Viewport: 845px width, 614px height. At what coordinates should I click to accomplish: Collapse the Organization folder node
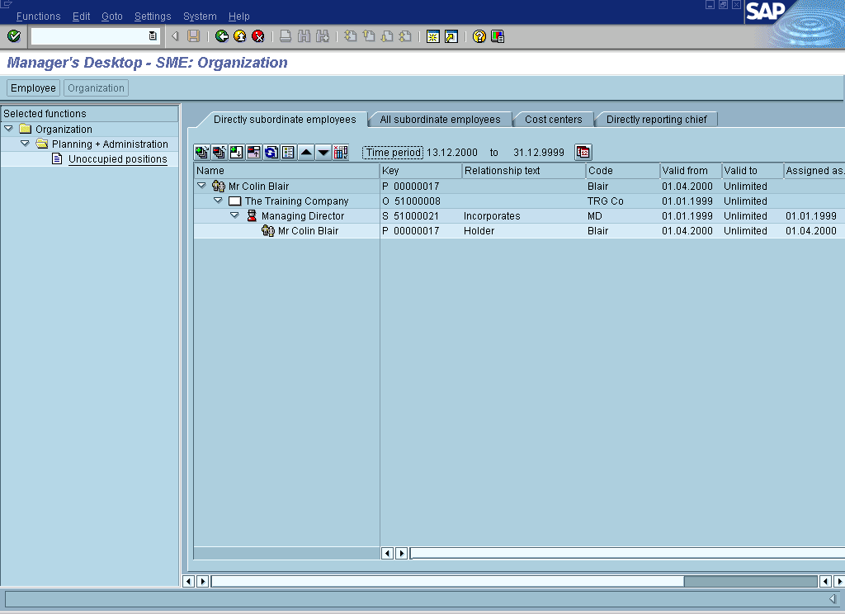pyautogui.click(x=8, y=129)
